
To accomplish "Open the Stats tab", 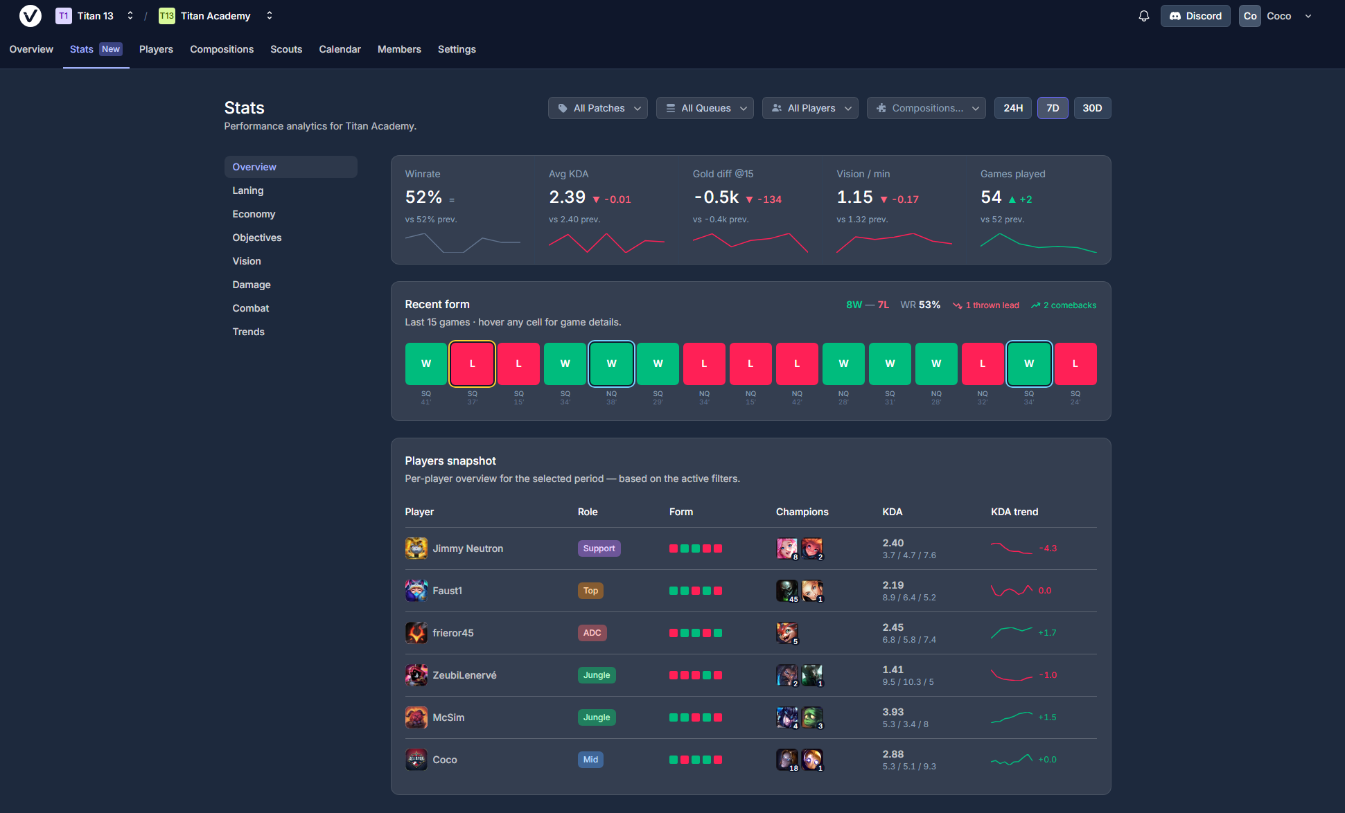I will tap(96, 49).
